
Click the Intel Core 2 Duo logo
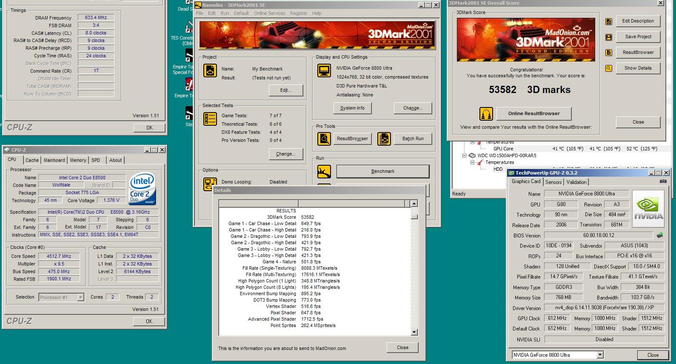tap(143, 189)
